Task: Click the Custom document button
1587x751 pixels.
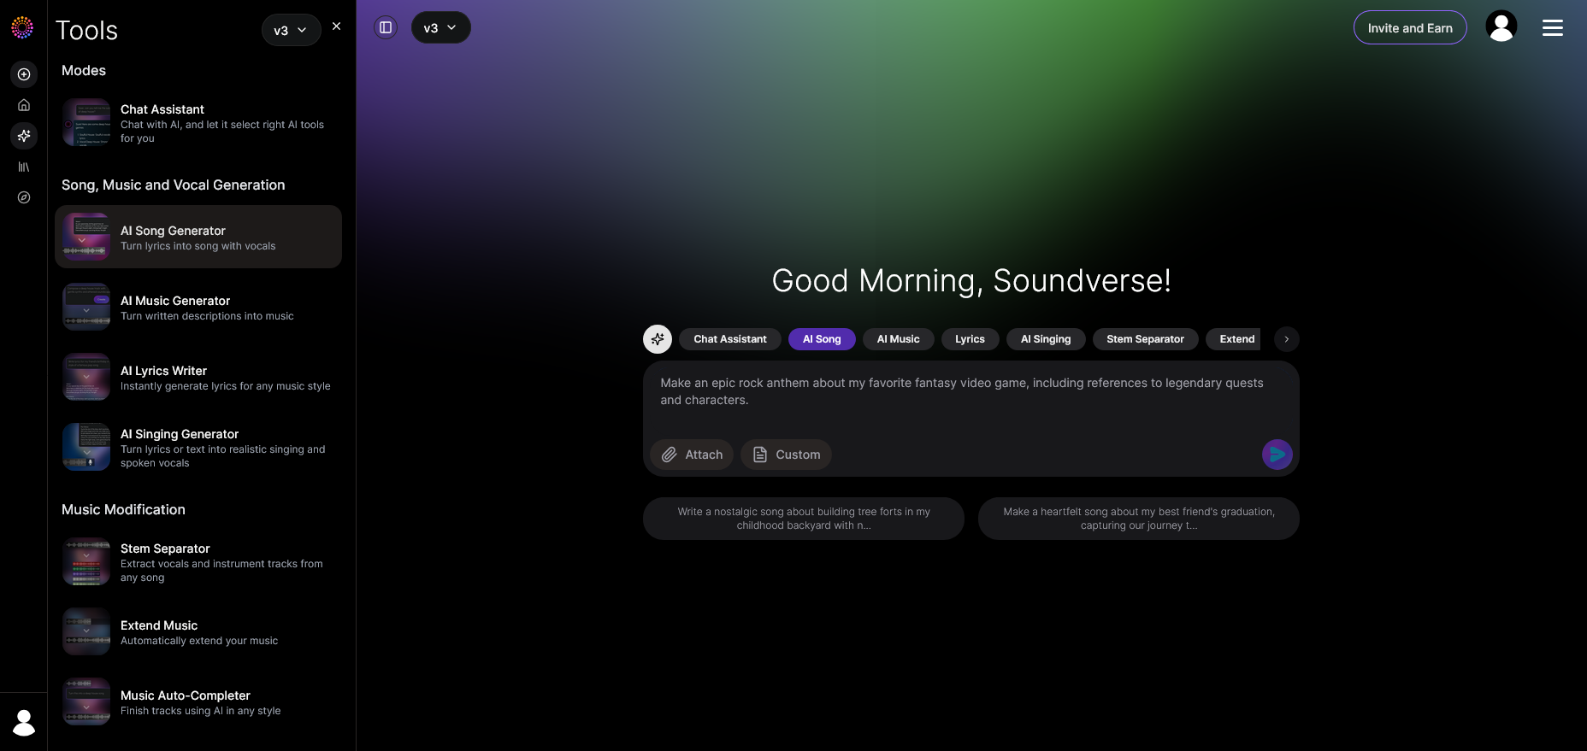Action: click(x=786, y=455)
